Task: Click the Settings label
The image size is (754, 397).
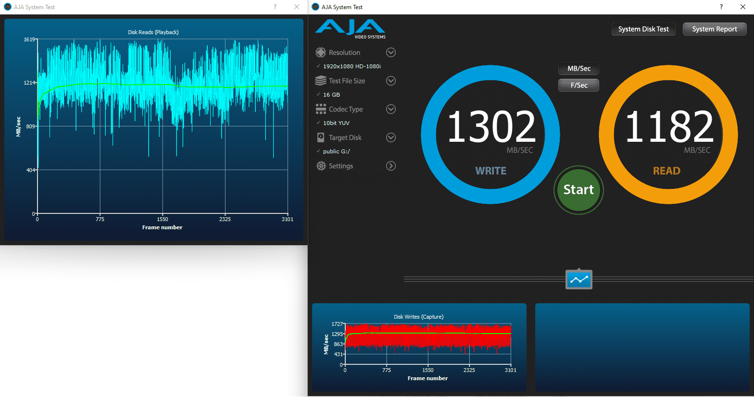Action: point(341,166)
